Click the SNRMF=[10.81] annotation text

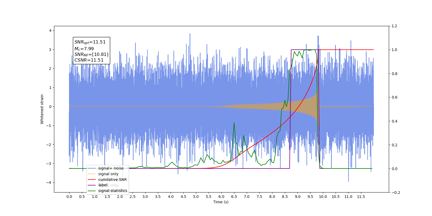point(91,55)
